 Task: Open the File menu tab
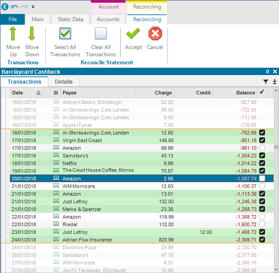[13, 19]
